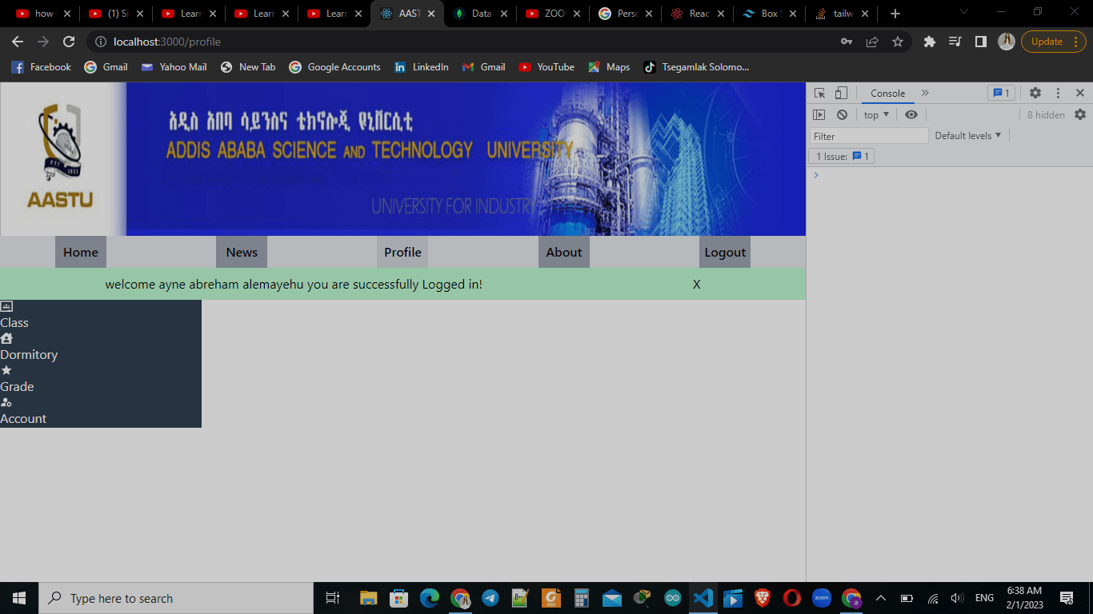This screenshot has width=1093, height=614.
Task: Open Telegram from the taskbar
Action: point(490,598)
